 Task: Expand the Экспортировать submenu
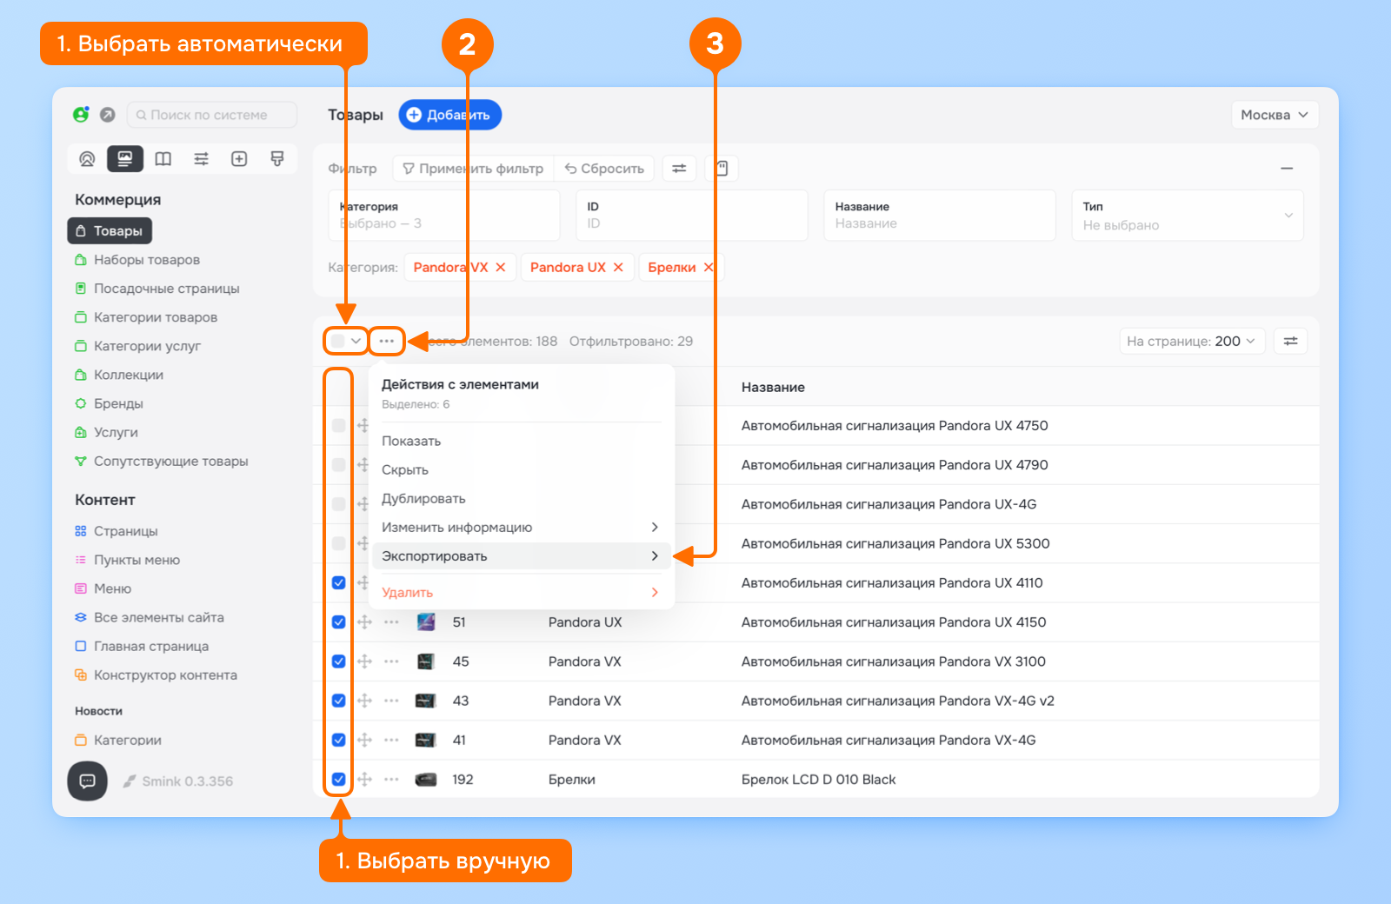point(521,556)
